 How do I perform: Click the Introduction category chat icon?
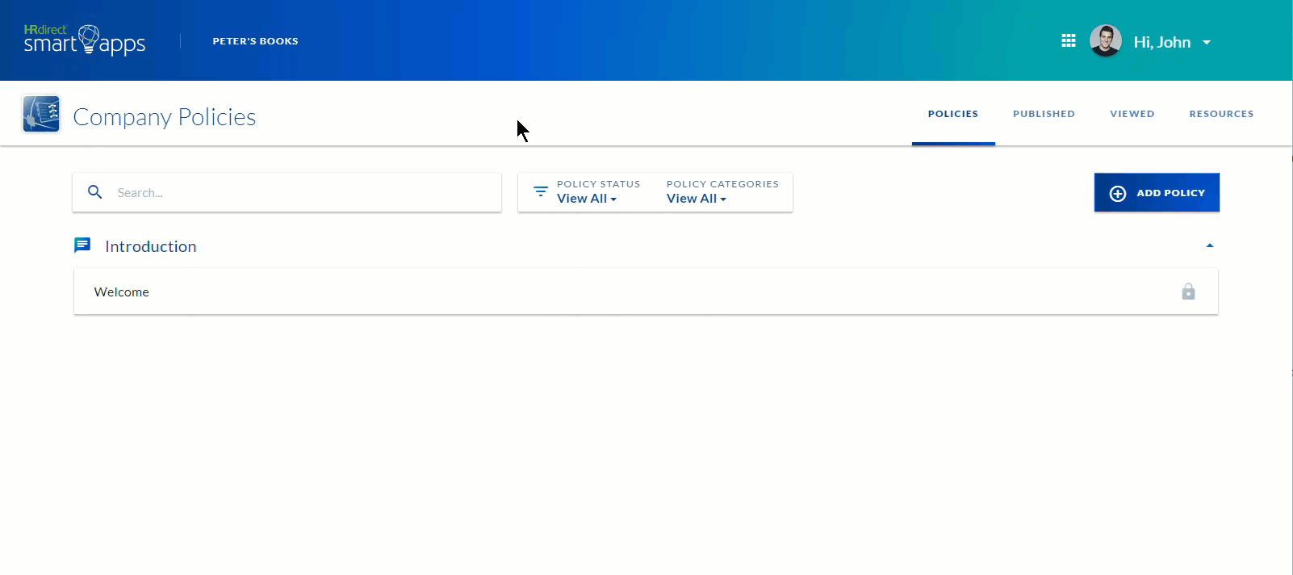[82, 246]
